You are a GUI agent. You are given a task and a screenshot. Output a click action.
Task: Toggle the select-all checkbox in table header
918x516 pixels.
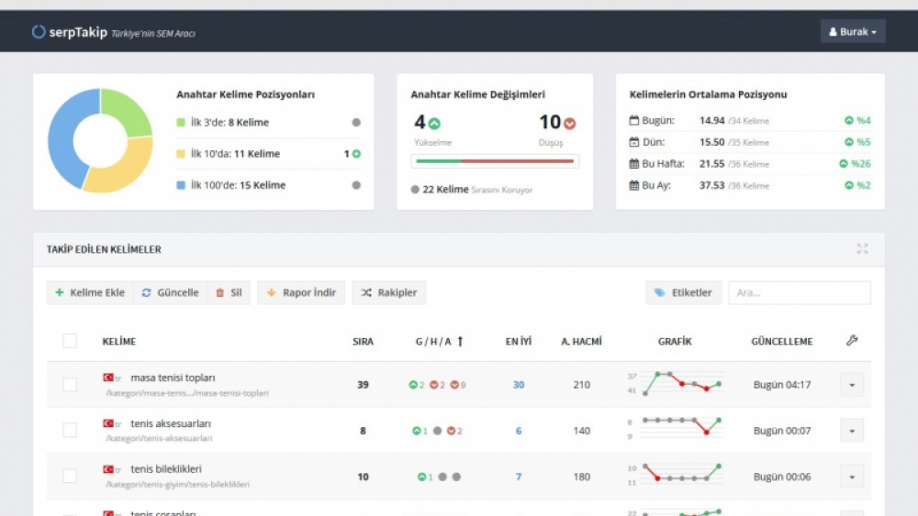(70, 341)
